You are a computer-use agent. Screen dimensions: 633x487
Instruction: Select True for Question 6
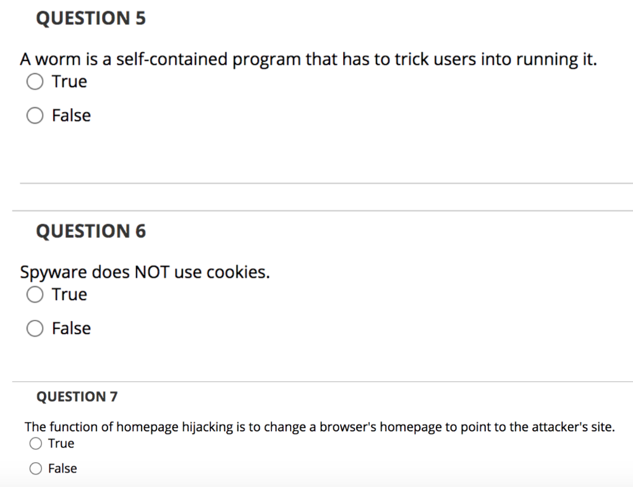[x=35, y=295]
